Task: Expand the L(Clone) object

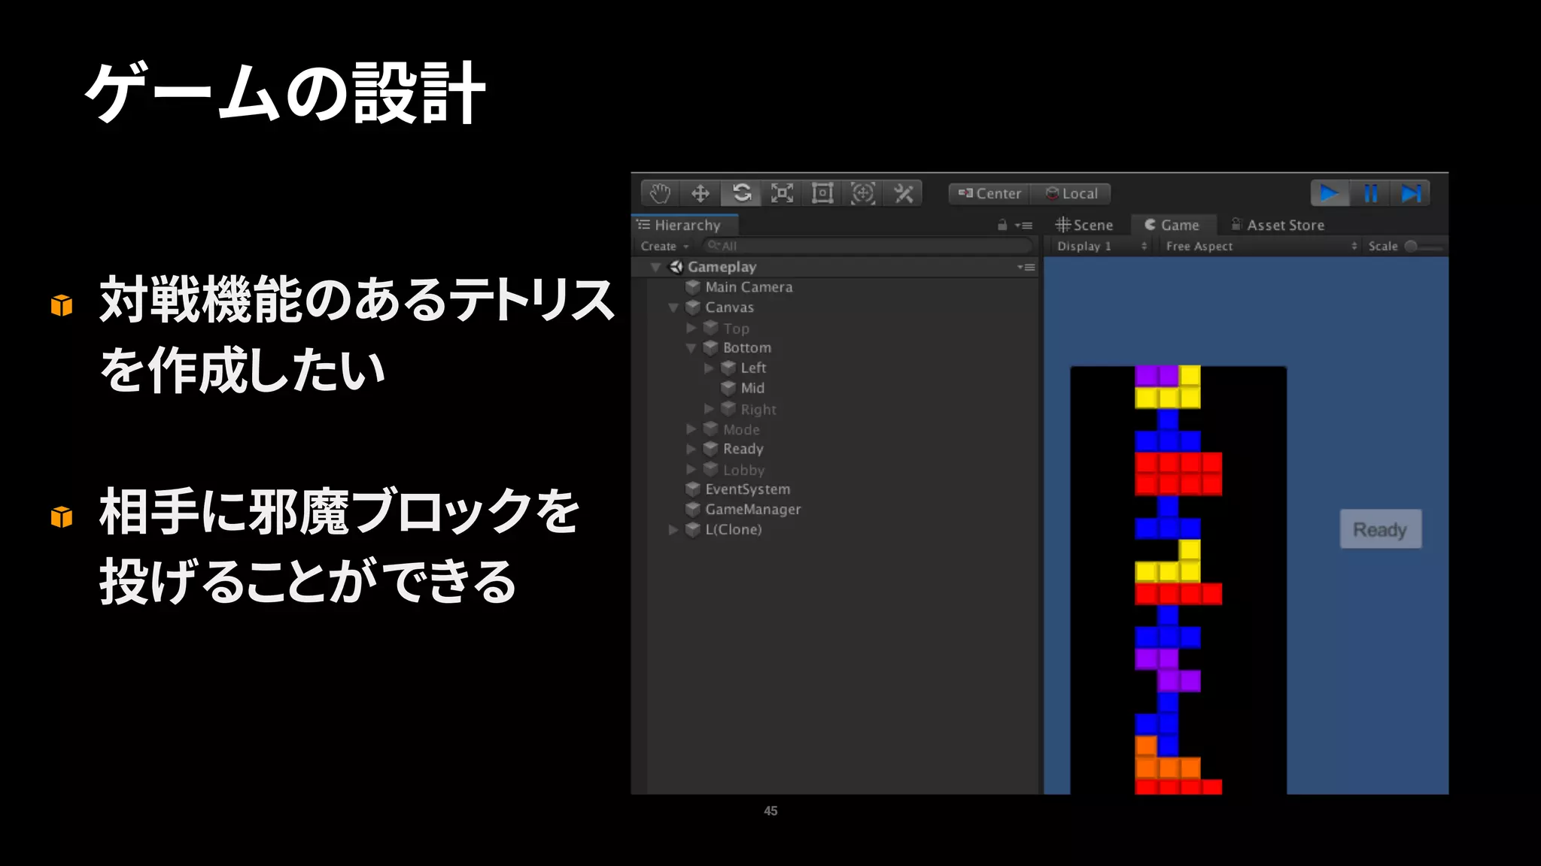Action: pyautogui.click(x=673, y=530)
